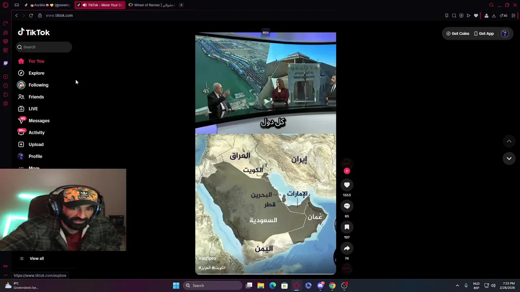Share the video with the arrow icon

pyautogui.click(x=347, y=248)
